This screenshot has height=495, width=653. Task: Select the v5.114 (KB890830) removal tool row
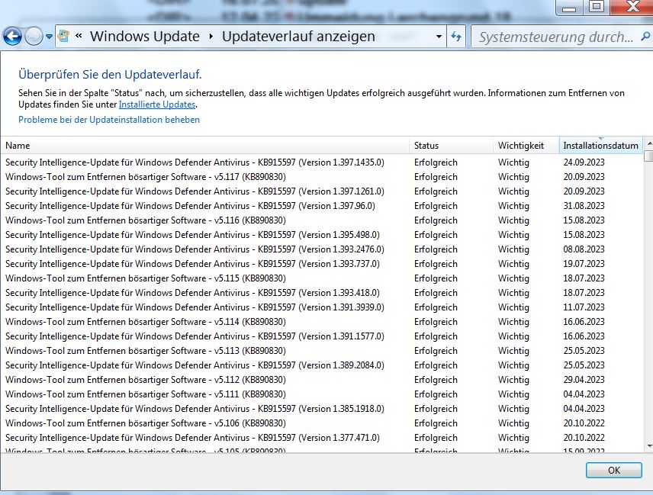pos(321,322)
